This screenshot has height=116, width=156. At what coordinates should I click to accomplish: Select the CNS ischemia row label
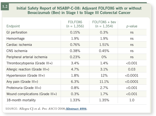[x=17, y=51]
